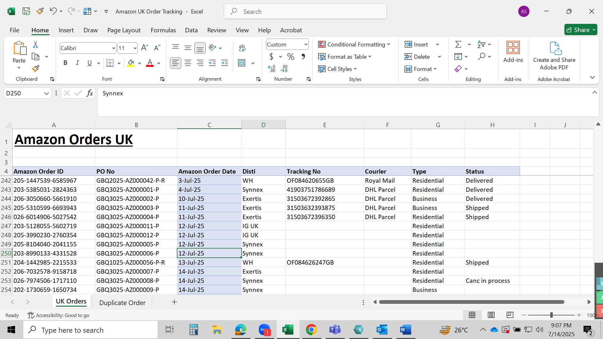
Task: Toggle Top Align vertical alignment
Action: 176,48
